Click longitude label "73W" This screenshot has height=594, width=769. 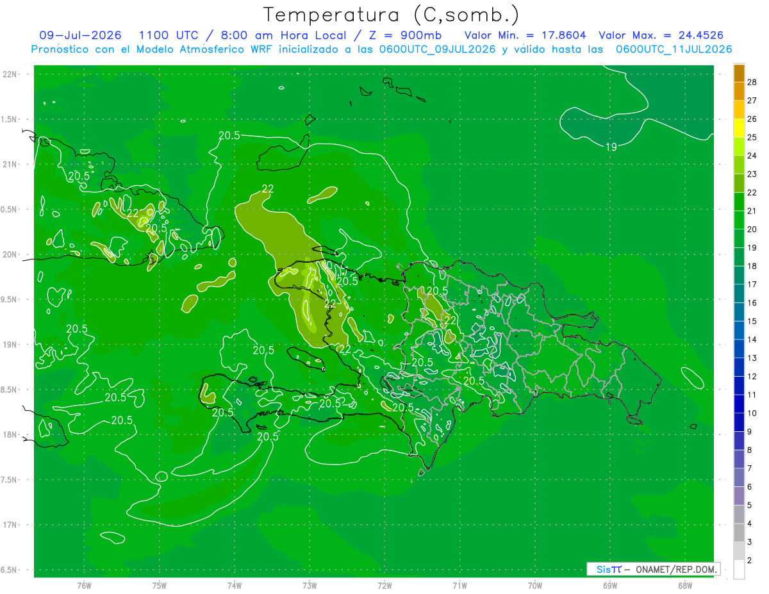310,586
